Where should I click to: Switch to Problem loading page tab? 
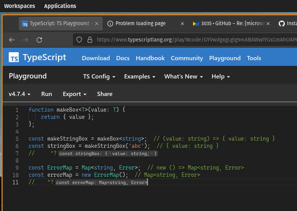click(x=146, y=24)
